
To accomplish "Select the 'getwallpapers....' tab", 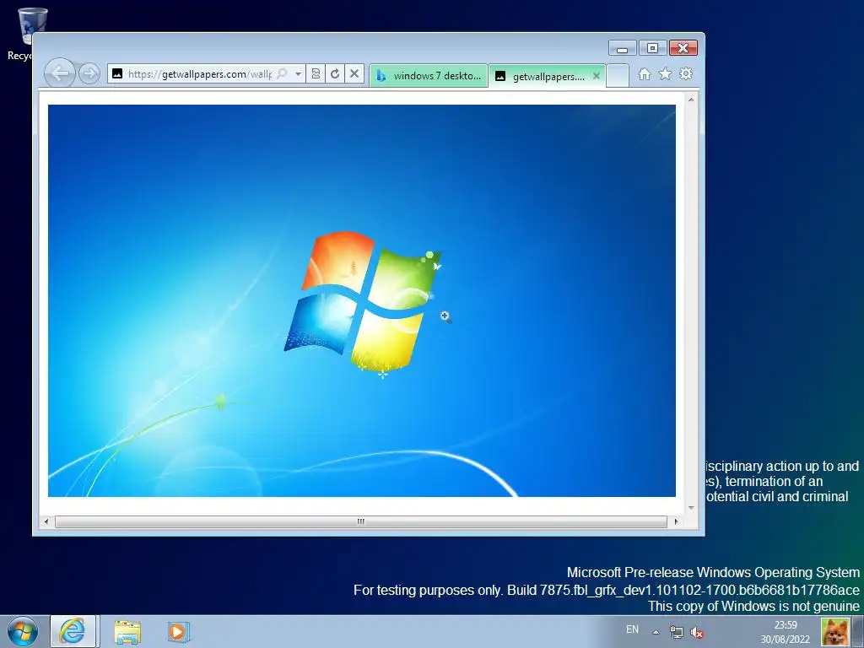I will (547, 77).
